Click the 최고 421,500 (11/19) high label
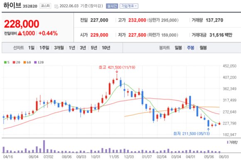The height and width of the screenshot is (164, 241). point(117,67)
